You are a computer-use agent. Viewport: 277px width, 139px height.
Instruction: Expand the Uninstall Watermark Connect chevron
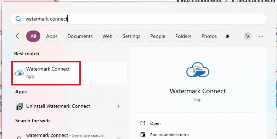click(x=119, y=106)
